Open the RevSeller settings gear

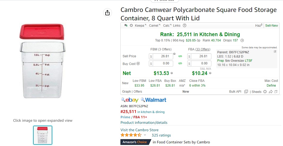[x=131, y=26]
